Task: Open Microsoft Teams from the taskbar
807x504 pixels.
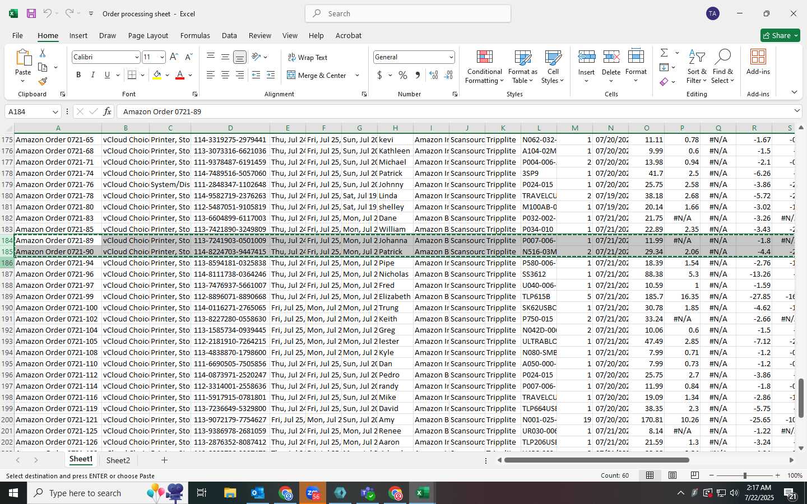Action: point(368,493)
